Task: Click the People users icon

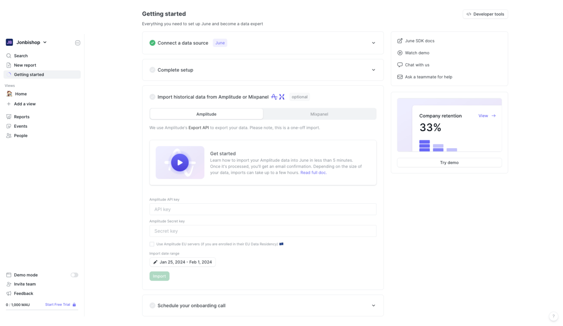Action: click(9, 136)
